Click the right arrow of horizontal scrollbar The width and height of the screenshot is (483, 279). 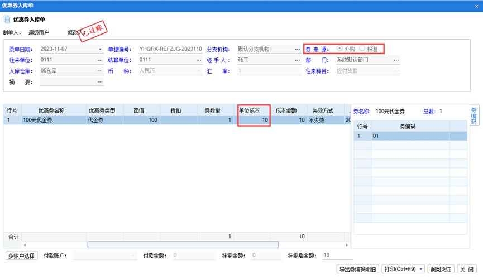pyautogui.click(x=347, y=245)
